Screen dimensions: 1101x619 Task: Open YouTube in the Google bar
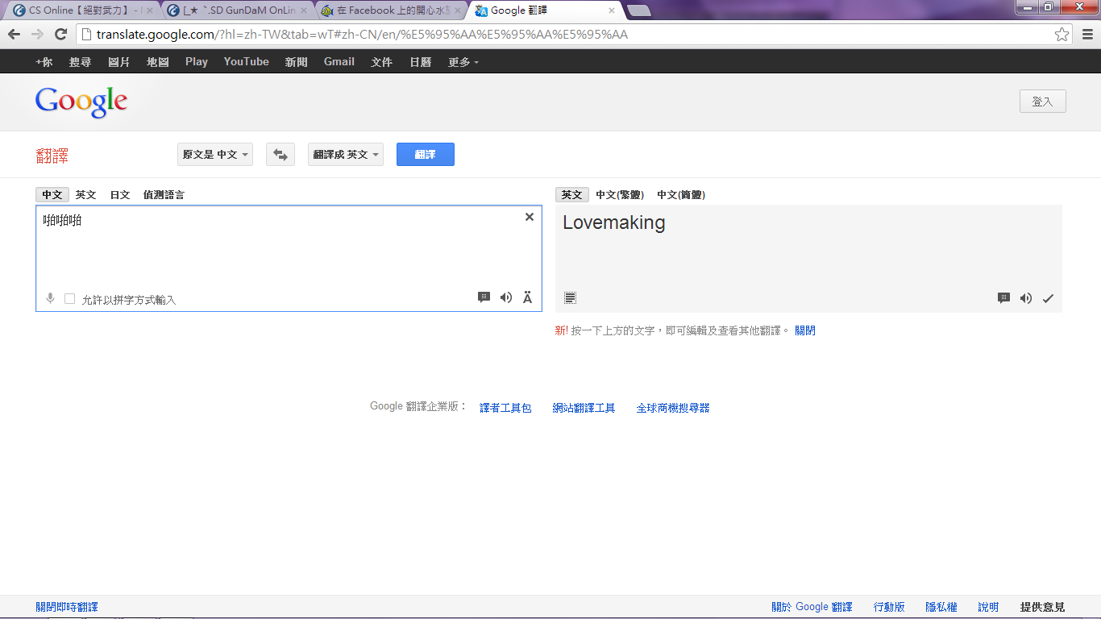coord(247,62)
